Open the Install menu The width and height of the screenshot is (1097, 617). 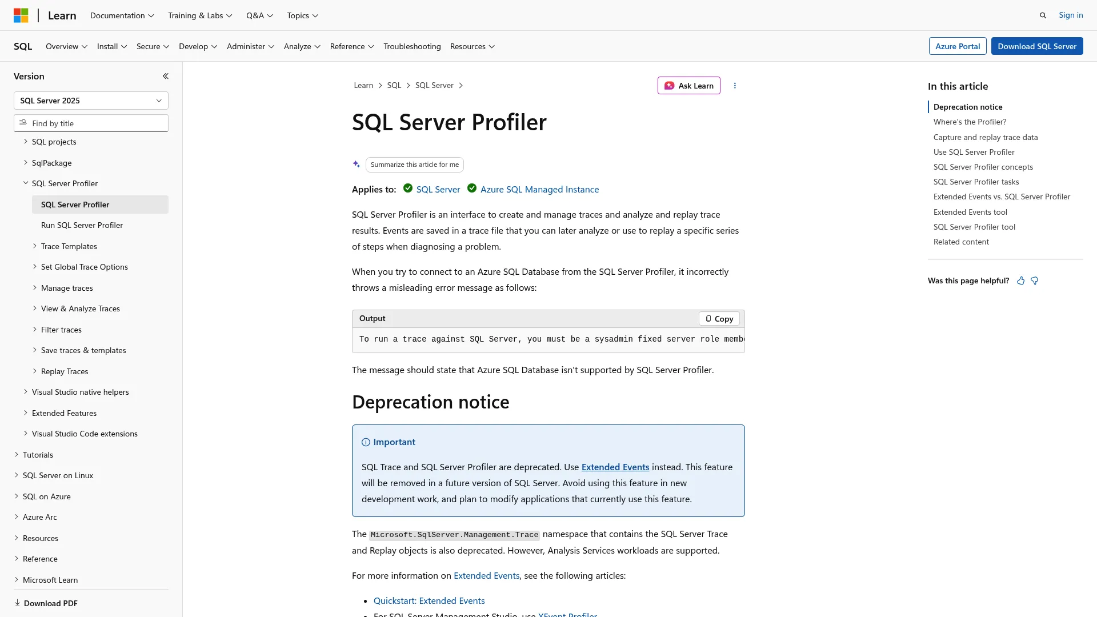[x=112, y=46]
